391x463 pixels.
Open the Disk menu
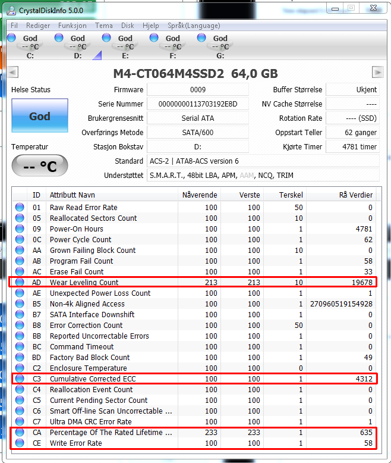pyautogui.click(x=128, y=26)
